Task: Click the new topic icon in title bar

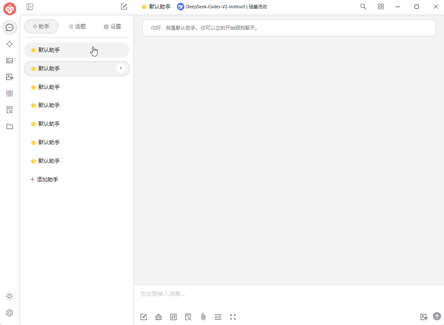Action: [x=124, y=7]
